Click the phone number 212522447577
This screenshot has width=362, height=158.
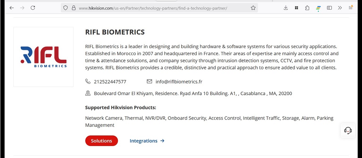click(x=110, y=82)
